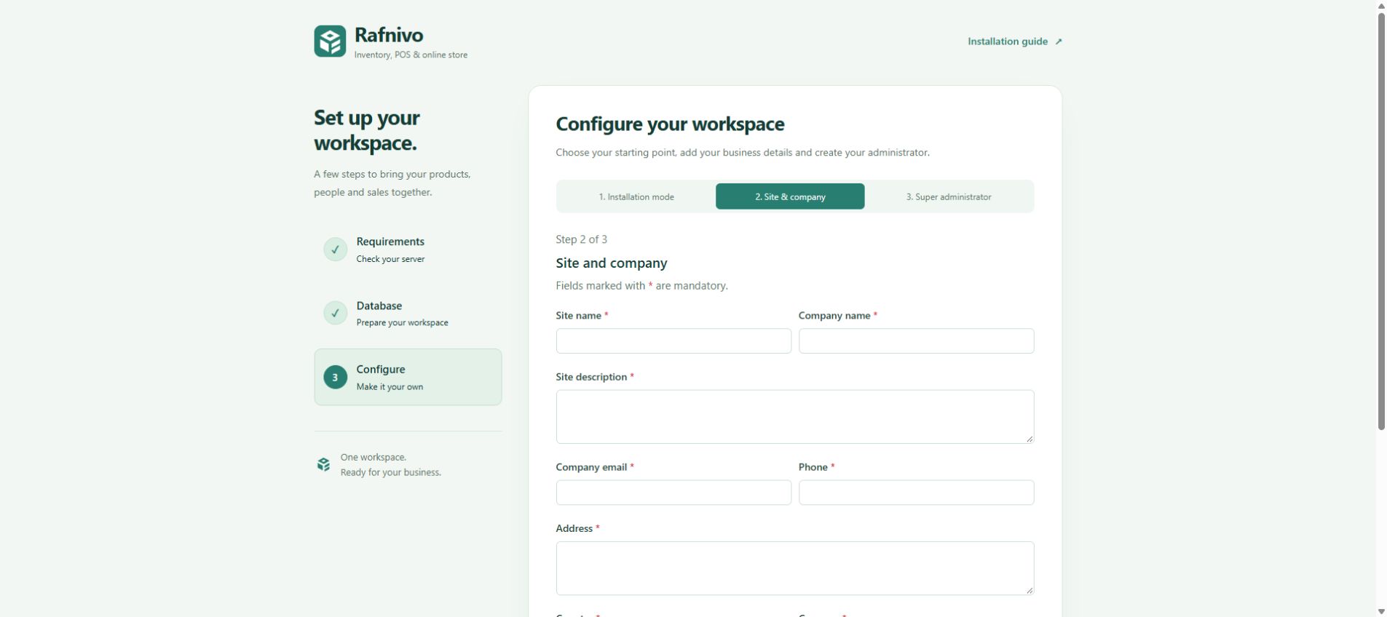Click the "Ready for your business." text

click(x=391, y=472)
